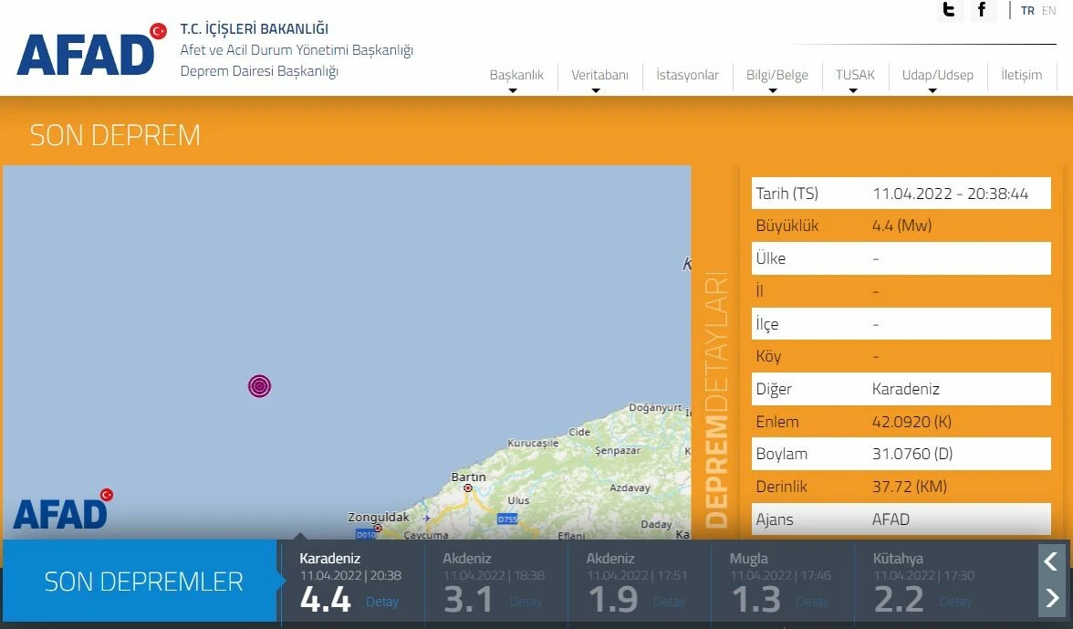The width and height of the screenshot is (1073, 629).
Task: Switch language to EN
Action: click(x=1048, y=11)
